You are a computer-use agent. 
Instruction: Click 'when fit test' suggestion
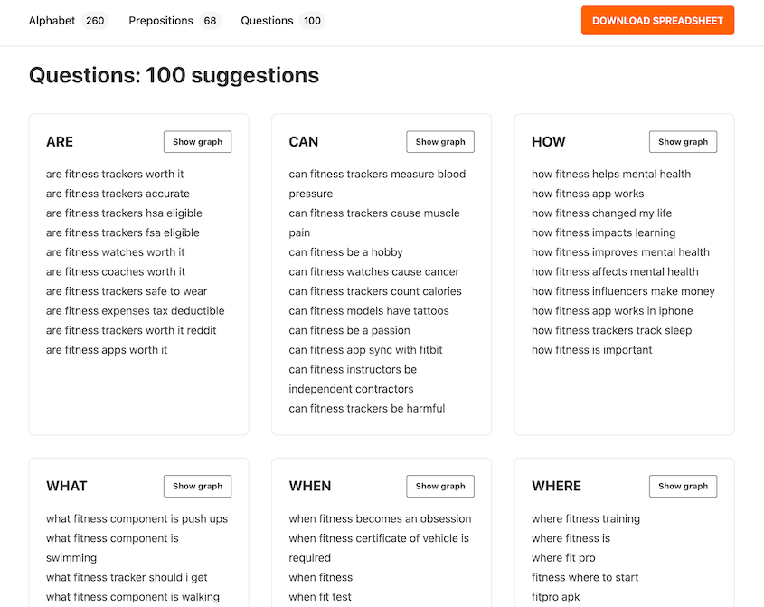pyautogui.click(x=320, y=597)
